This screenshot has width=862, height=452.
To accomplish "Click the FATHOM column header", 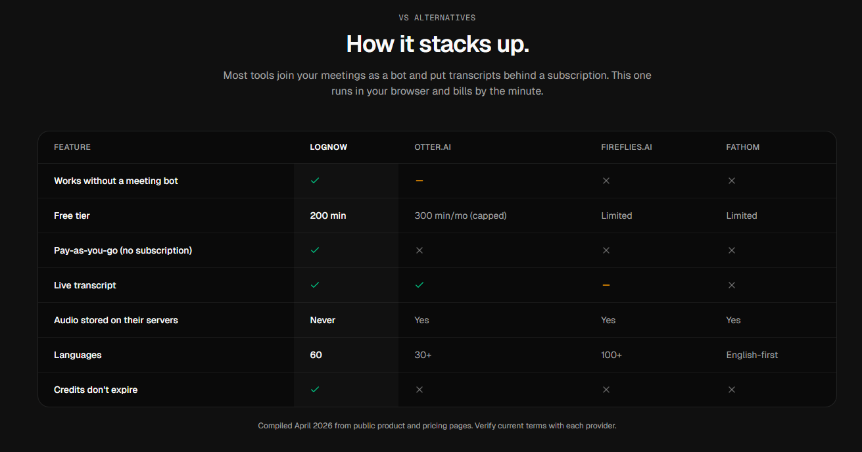I will coord(743,147).
